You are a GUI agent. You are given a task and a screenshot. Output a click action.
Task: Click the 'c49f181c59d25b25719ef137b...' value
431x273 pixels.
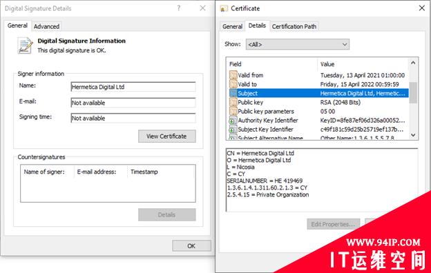(362, 129)
